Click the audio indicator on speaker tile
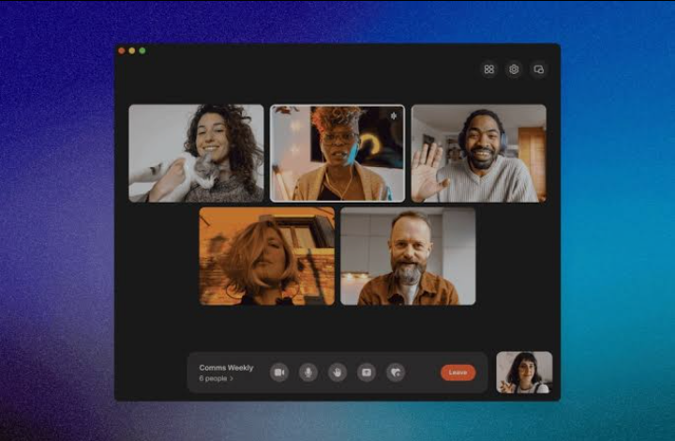This screenshot has height=441, width=675. tap(394, 115)
